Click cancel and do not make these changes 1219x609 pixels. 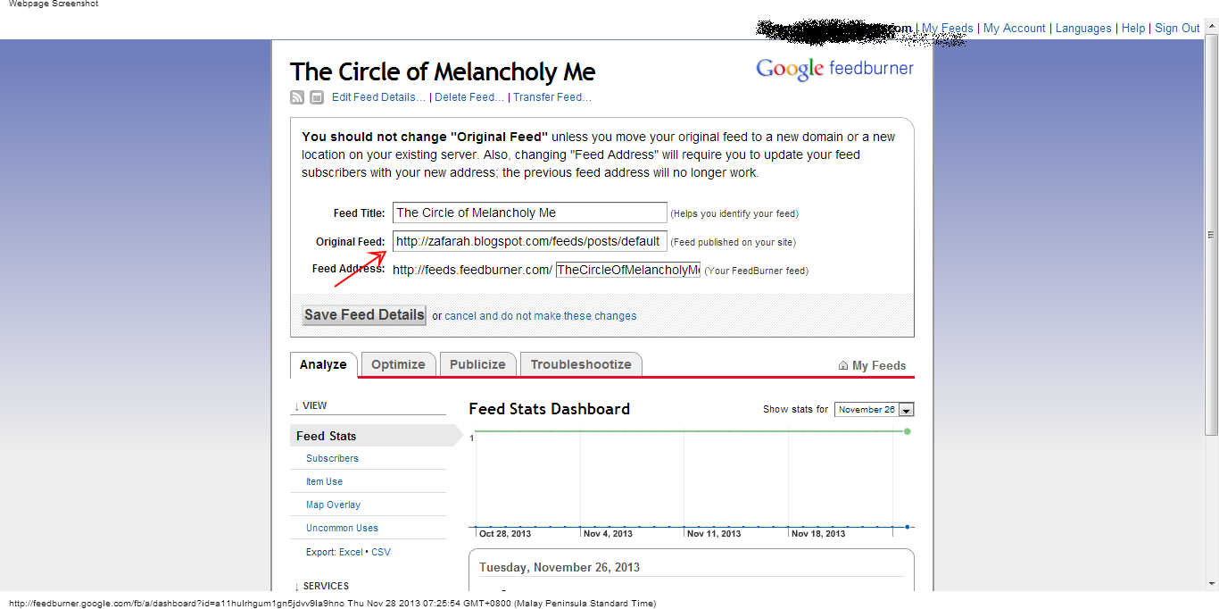(541, 316)
